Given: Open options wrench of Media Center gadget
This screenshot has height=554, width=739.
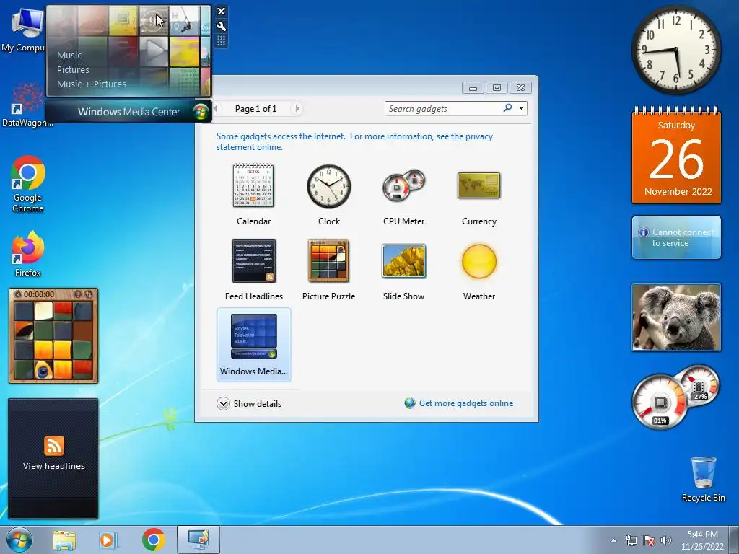Looking at the screenshot, I should click(x=221, y=27).
